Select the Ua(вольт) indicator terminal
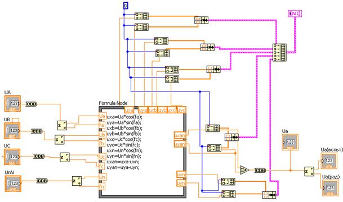Screen dimensions: 343x202 329,161
